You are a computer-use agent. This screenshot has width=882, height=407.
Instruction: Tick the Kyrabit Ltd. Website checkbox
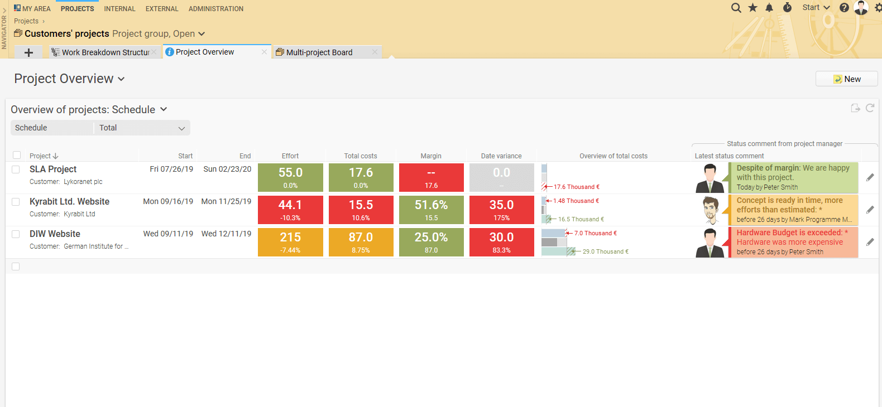pyautogui.click(x=16, y=202)
